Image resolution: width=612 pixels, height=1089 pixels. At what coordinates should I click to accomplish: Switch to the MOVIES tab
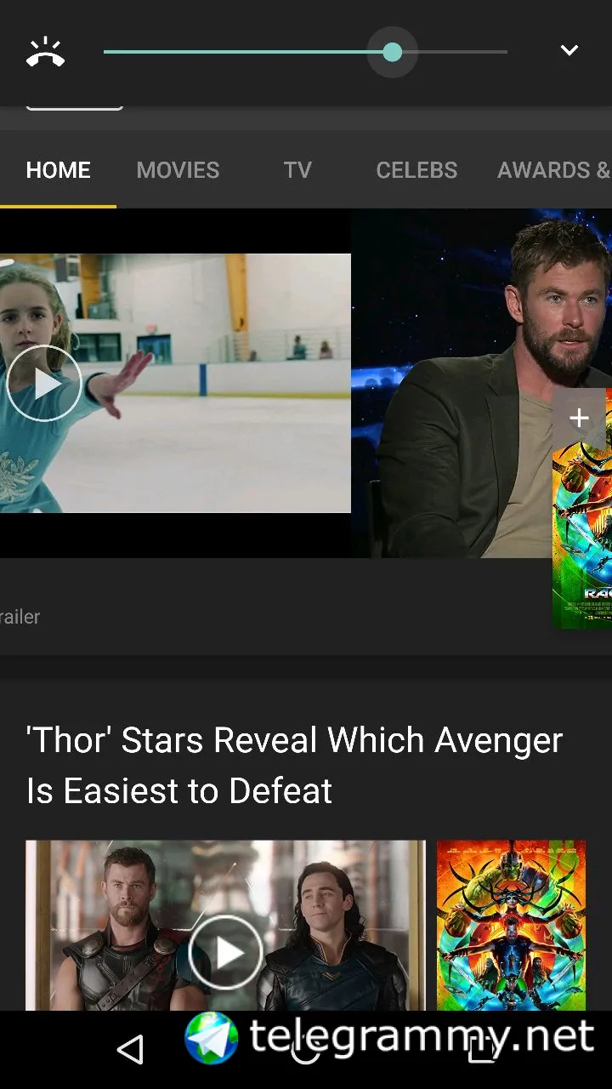[x=178, y=170]
